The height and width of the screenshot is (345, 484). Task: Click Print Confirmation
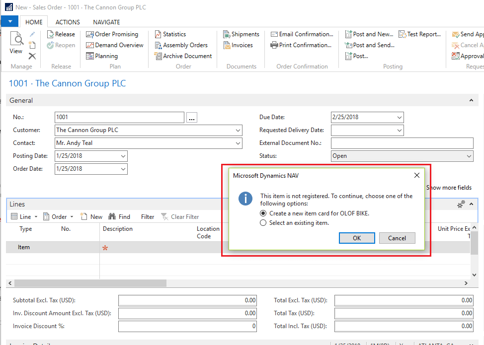(301, 45)
